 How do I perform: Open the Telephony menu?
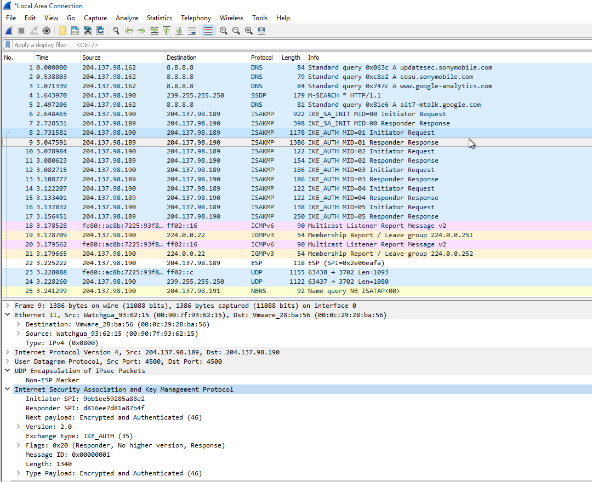coord(196,18)
